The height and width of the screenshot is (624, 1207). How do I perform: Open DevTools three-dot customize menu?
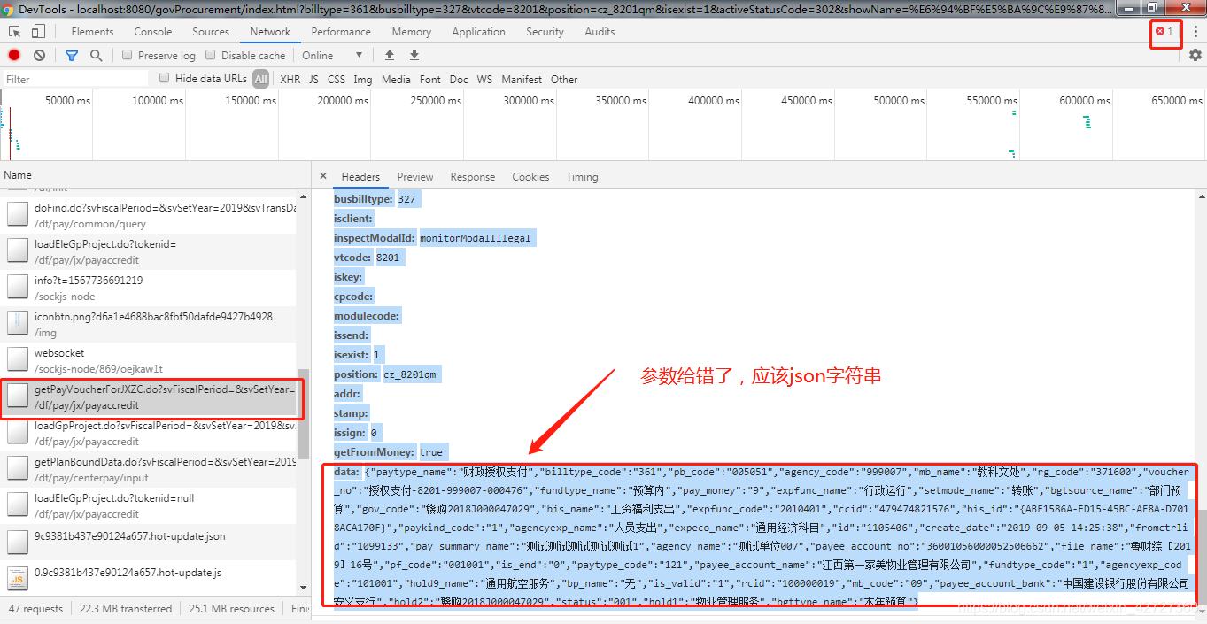[x=1195, y=32]
